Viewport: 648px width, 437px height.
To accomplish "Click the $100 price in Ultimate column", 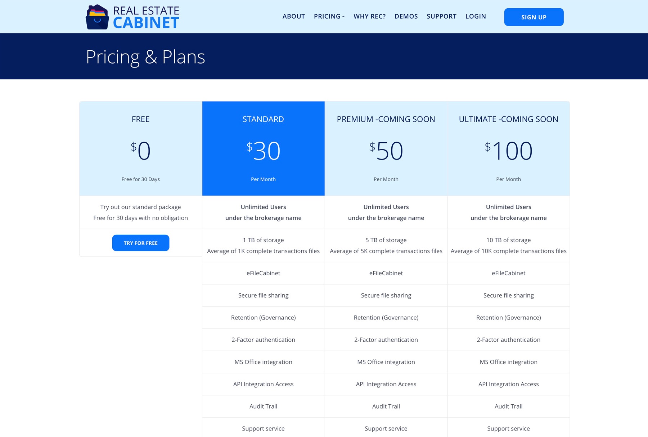I will (x=508, y=150).
